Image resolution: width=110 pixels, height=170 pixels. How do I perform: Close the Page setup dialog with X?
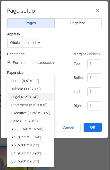tap(98, 11)
